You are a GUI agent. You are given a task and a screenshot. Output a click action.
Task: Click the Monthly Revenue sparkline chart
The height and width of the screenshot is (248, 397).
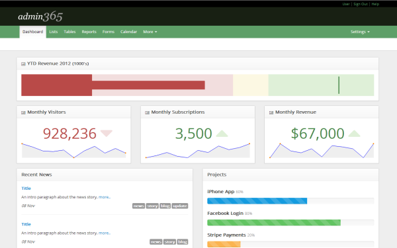click(322, 150)
